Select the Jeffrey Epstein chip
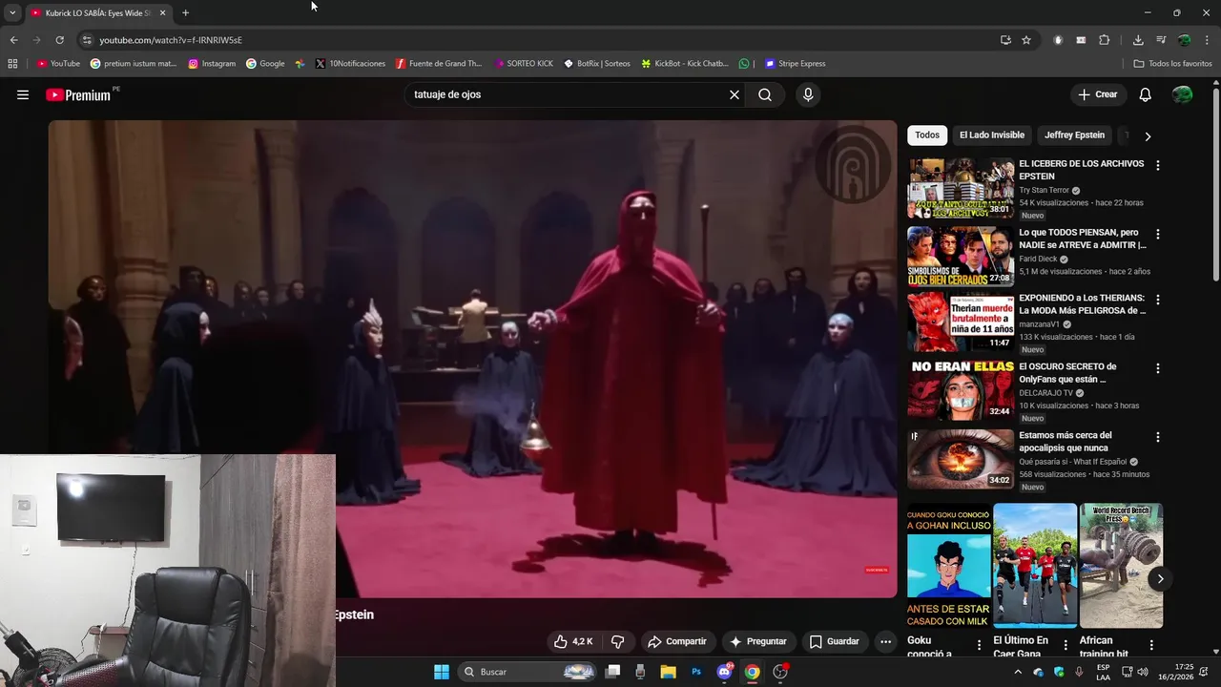 point(1074,135)
